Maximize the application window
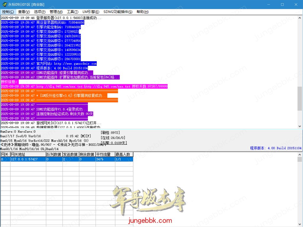 pyautogui.click(x=282, y=5)
